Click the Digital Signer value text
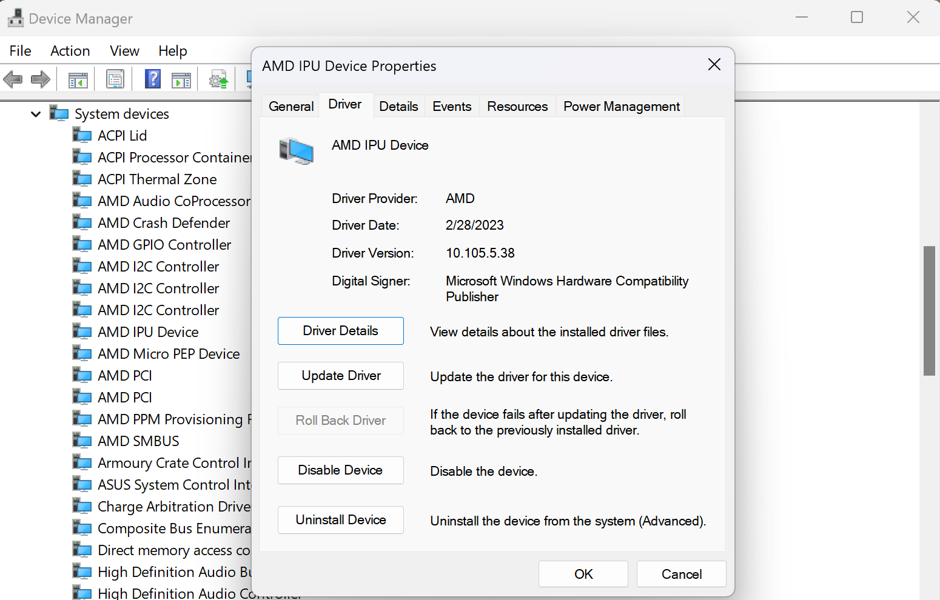The image size is (940, 600). [567, 288]
